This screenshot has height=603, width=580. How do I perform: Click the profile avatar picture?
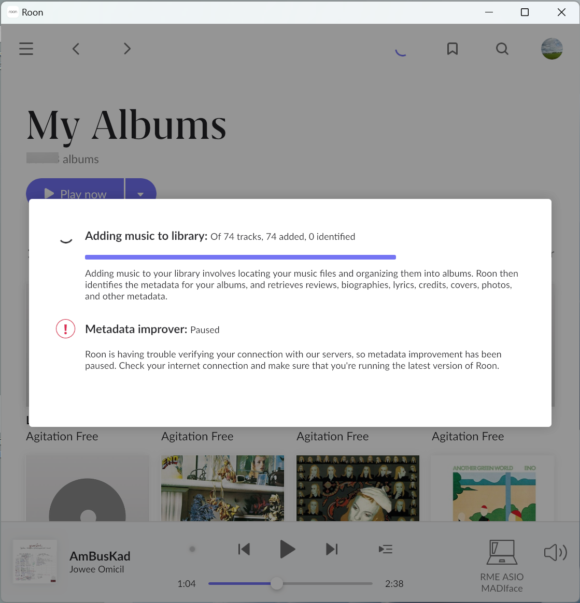coord(551,49)
